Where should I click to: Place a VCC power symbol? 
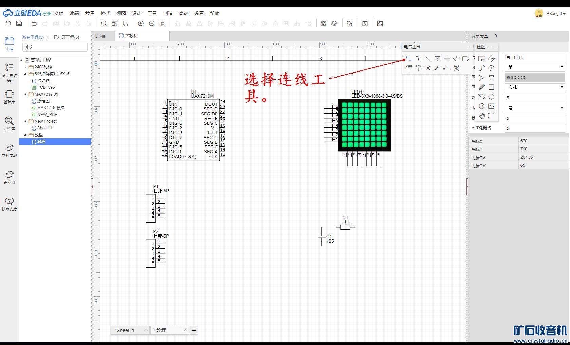tap(409, 68)
